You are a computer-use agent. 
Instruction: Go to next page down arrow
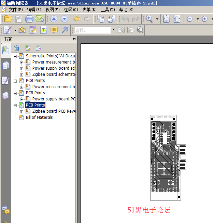pos(64,19)
